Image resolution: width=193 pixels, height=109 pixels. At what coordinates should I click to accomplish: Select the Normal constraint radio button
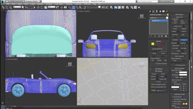click(179, 23)
